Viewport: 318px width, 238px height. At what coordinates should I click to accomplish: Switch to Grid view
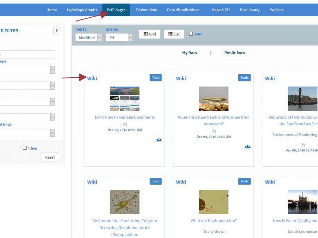[x=150, y=34]
